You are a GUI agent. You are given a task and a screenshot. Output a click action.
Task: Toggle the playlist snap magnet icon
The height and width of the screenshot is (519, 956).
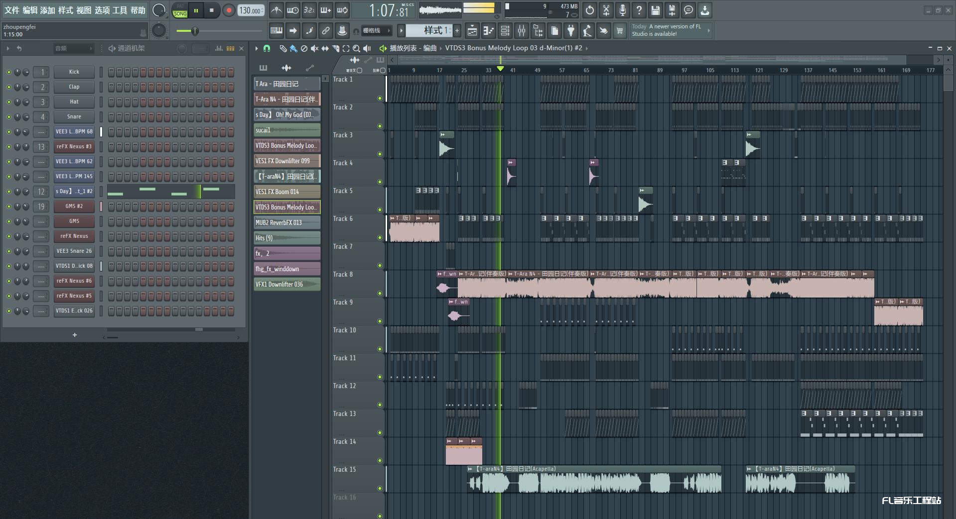pyautogui.click(x=267, y=48)
